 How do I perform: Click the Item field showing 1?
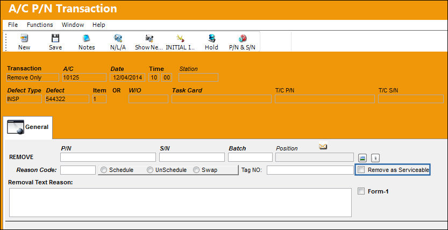[99, 99]
